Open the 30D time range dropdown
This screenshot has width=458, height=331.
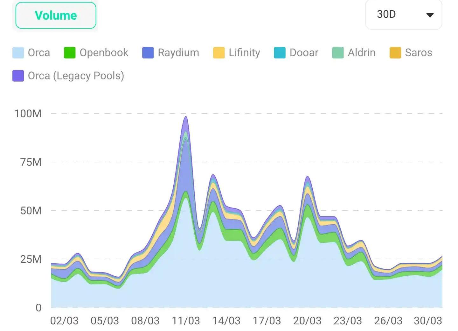[x=403, y=15]
